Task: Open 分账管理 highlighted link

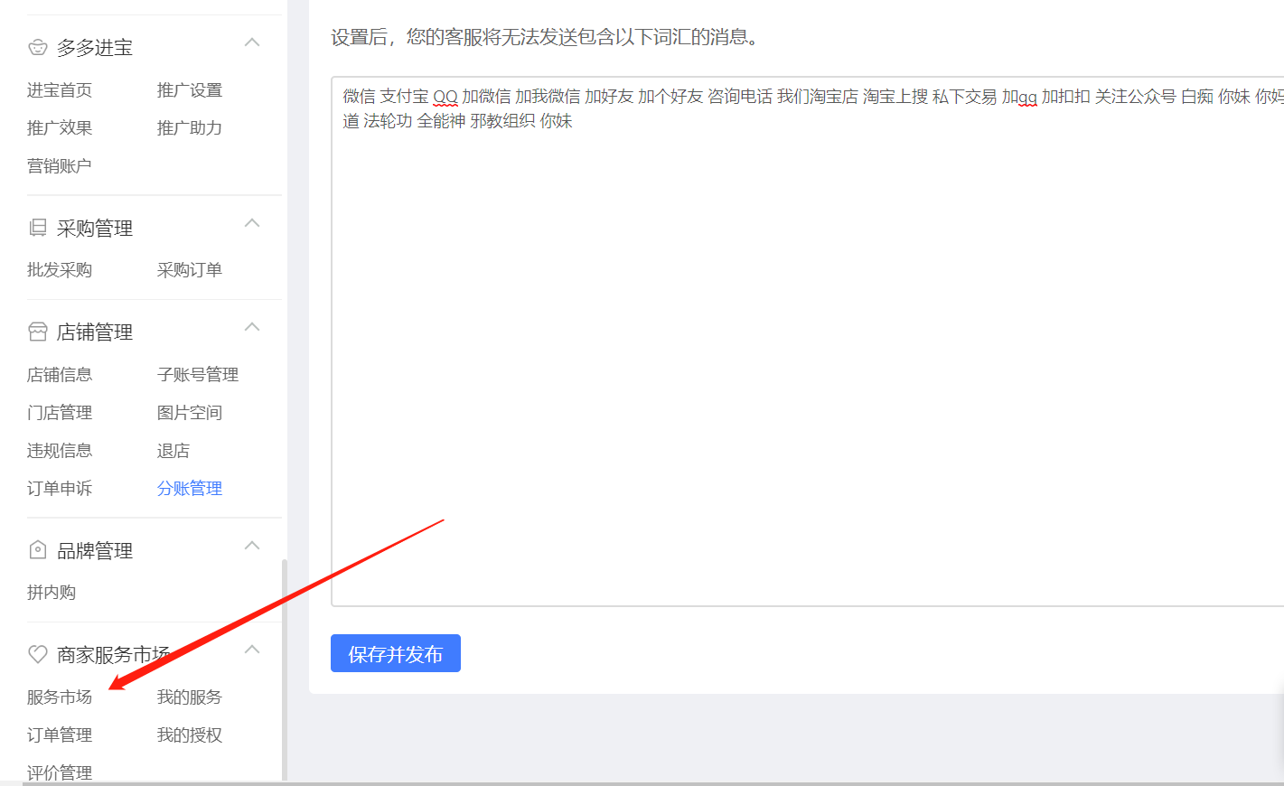Action: click(190, 488)
